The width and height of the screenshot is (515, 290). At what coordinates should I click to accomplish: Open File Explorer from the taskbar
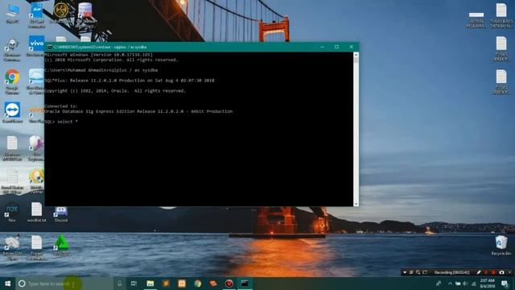pyautogui.click(x=150, y=284)
